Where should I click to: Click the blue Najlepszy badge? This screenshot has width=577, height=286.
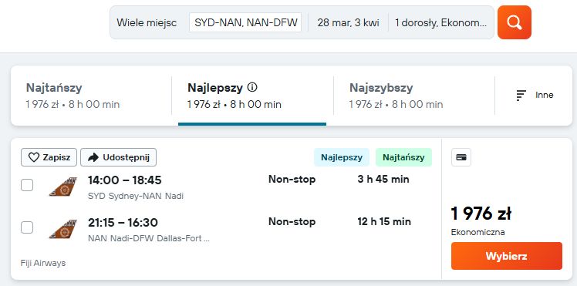tap(342, 157)
